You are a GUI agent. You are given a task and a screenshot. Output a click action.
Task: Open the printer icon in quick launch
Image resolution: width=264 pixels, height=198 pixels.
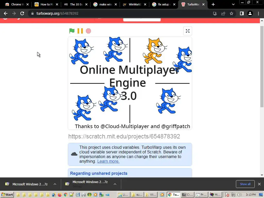coord(83,195)
